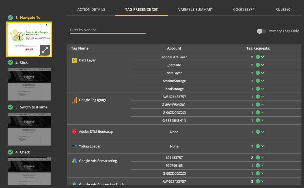Open the Cookies (74) tab
This screenshot has width=304, height=188.
pyautogui.click(x=244, y=10)
